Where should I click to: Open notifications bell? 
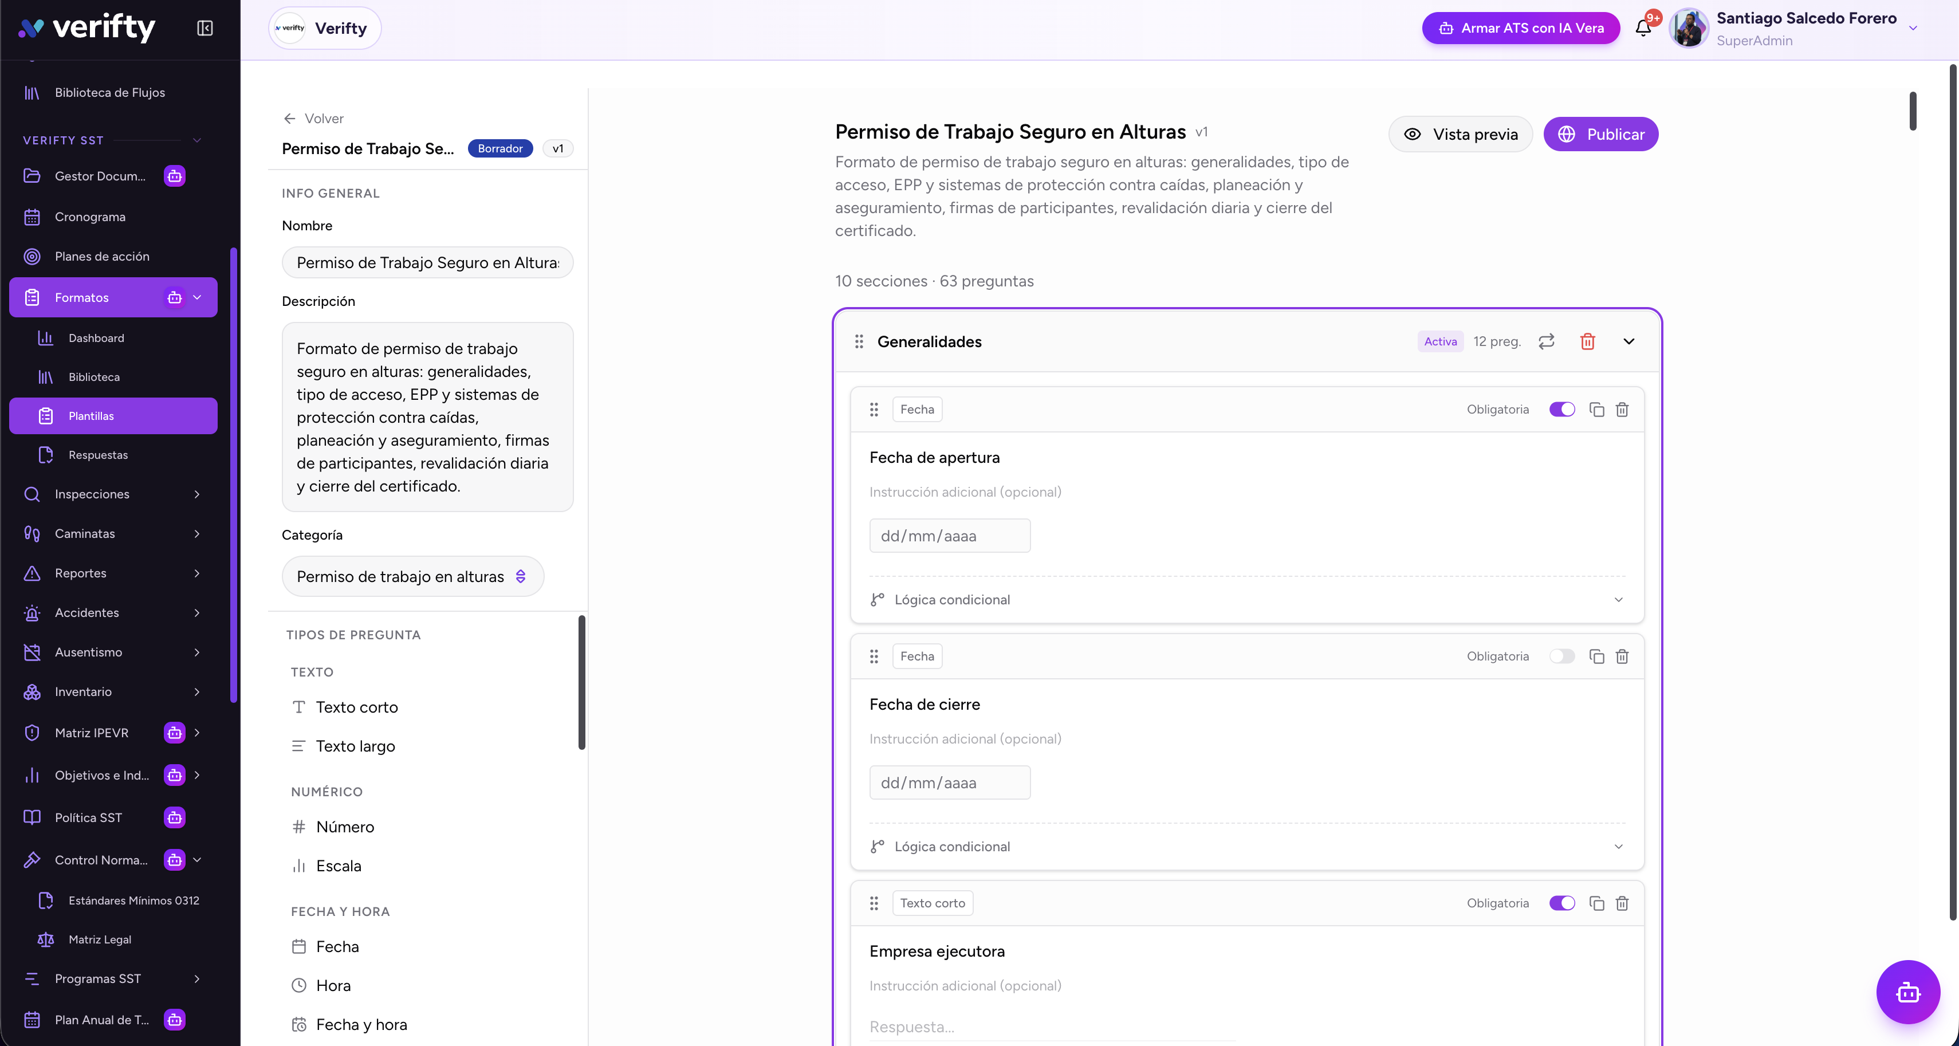tap(1643, 28)
